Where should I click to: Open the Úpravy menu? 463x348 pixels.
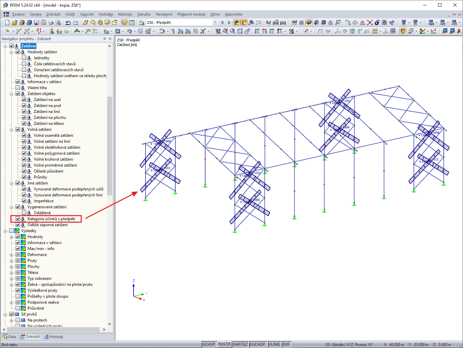pos(35,14)
